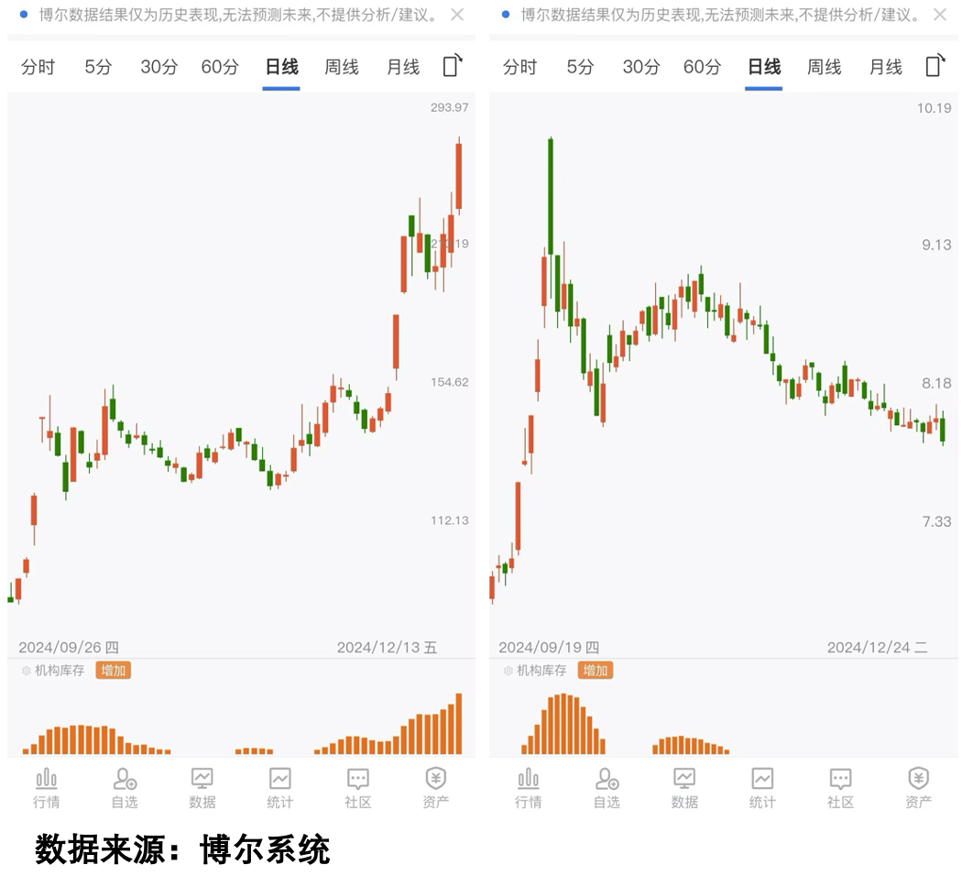Viewport: 962px width, 876px height.
Task: Open 数据 icon in right panel
Action: click(x=684, y=786)
